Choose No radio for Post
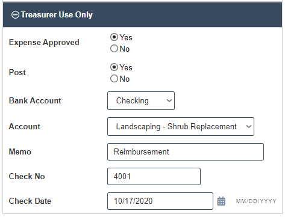The image size is (285, 217). [x=114, y=79]
